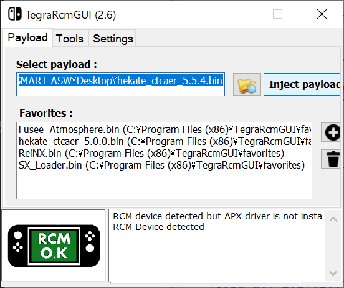
Task: Minimize the TegraRcmGUI window
Action: click(234, 14)
